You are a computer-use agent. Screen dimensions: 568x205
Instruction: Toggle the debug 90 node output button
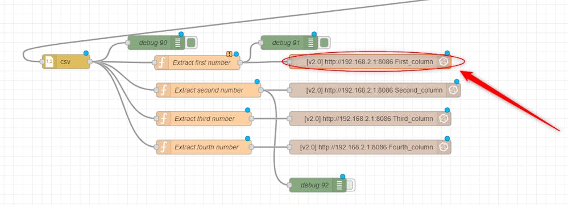[x=190, y=43]
